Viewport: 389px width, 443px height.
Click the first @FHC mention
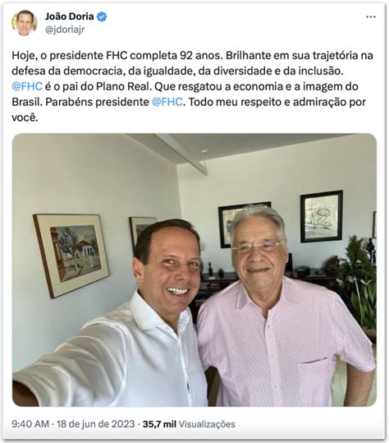click(x=27, y=86)
